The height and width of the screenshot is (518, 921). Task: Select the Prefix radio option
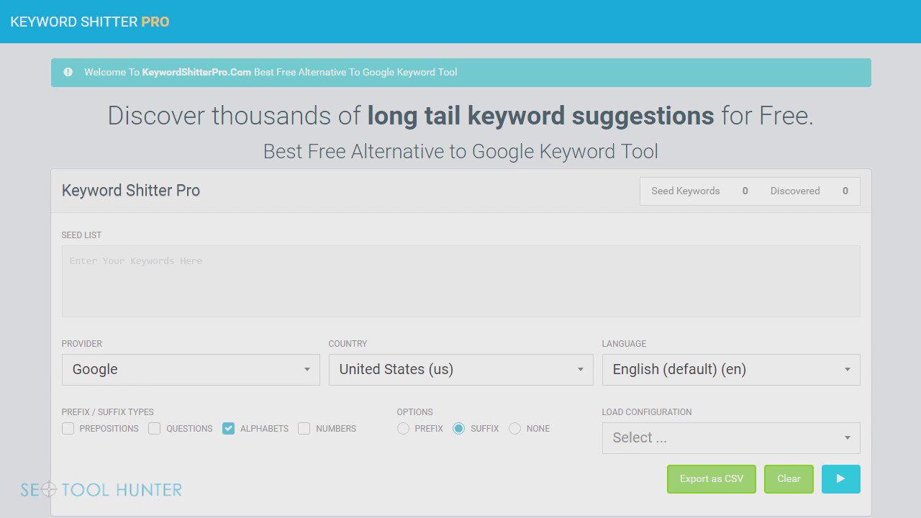(x=403, y=429)
